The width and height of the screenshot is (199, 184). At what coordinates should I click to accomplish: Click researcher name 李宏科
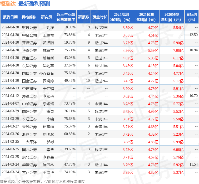(48, 96)
